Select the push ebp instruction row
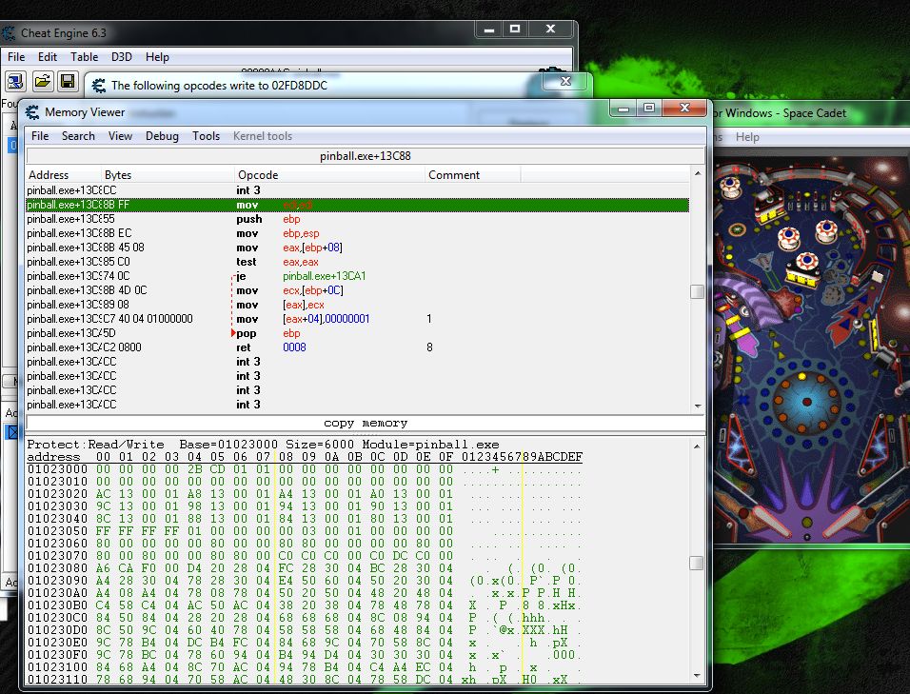Screen dimensions: 910x694 click(x=358, y=219)
